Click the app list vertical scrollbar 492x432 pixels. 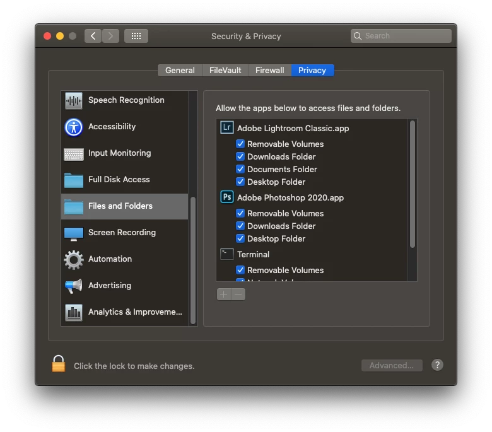pyautogui.click(x=413, y=184)
